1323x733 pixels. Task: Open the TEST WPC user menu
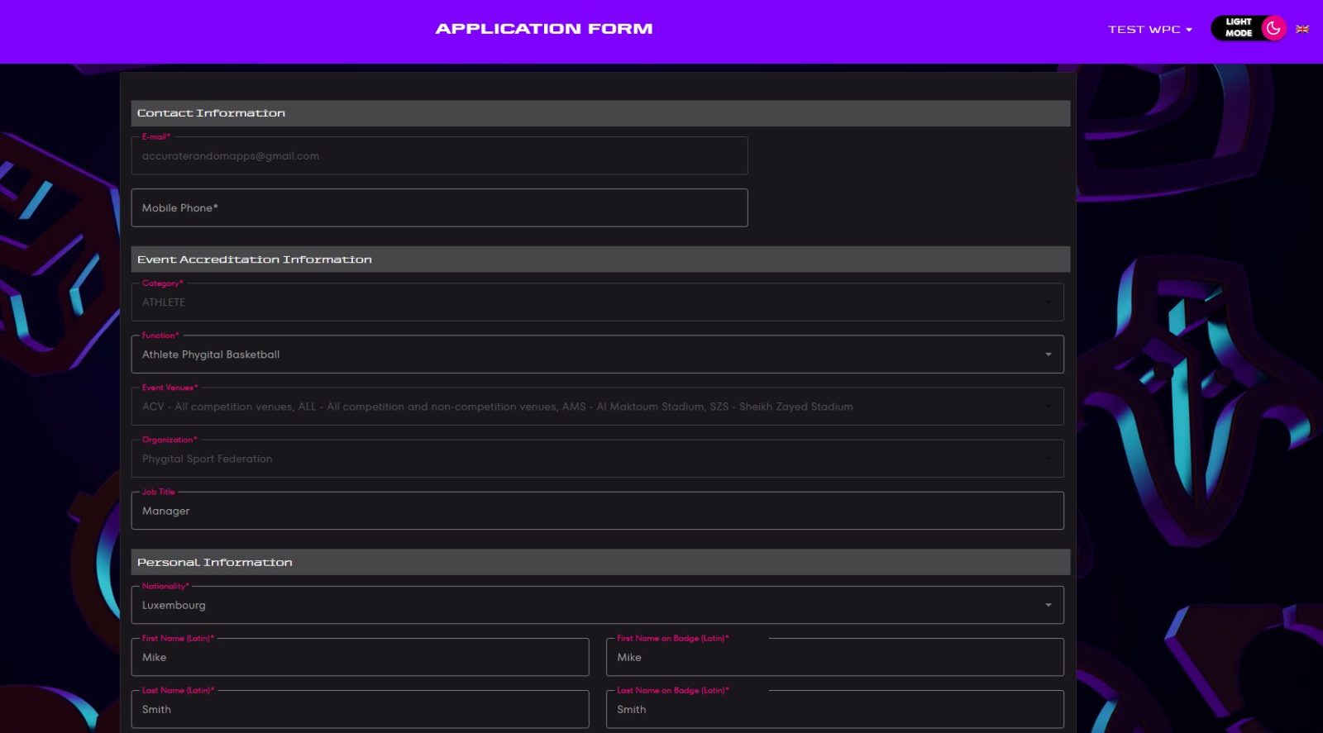click(1150, 29)
